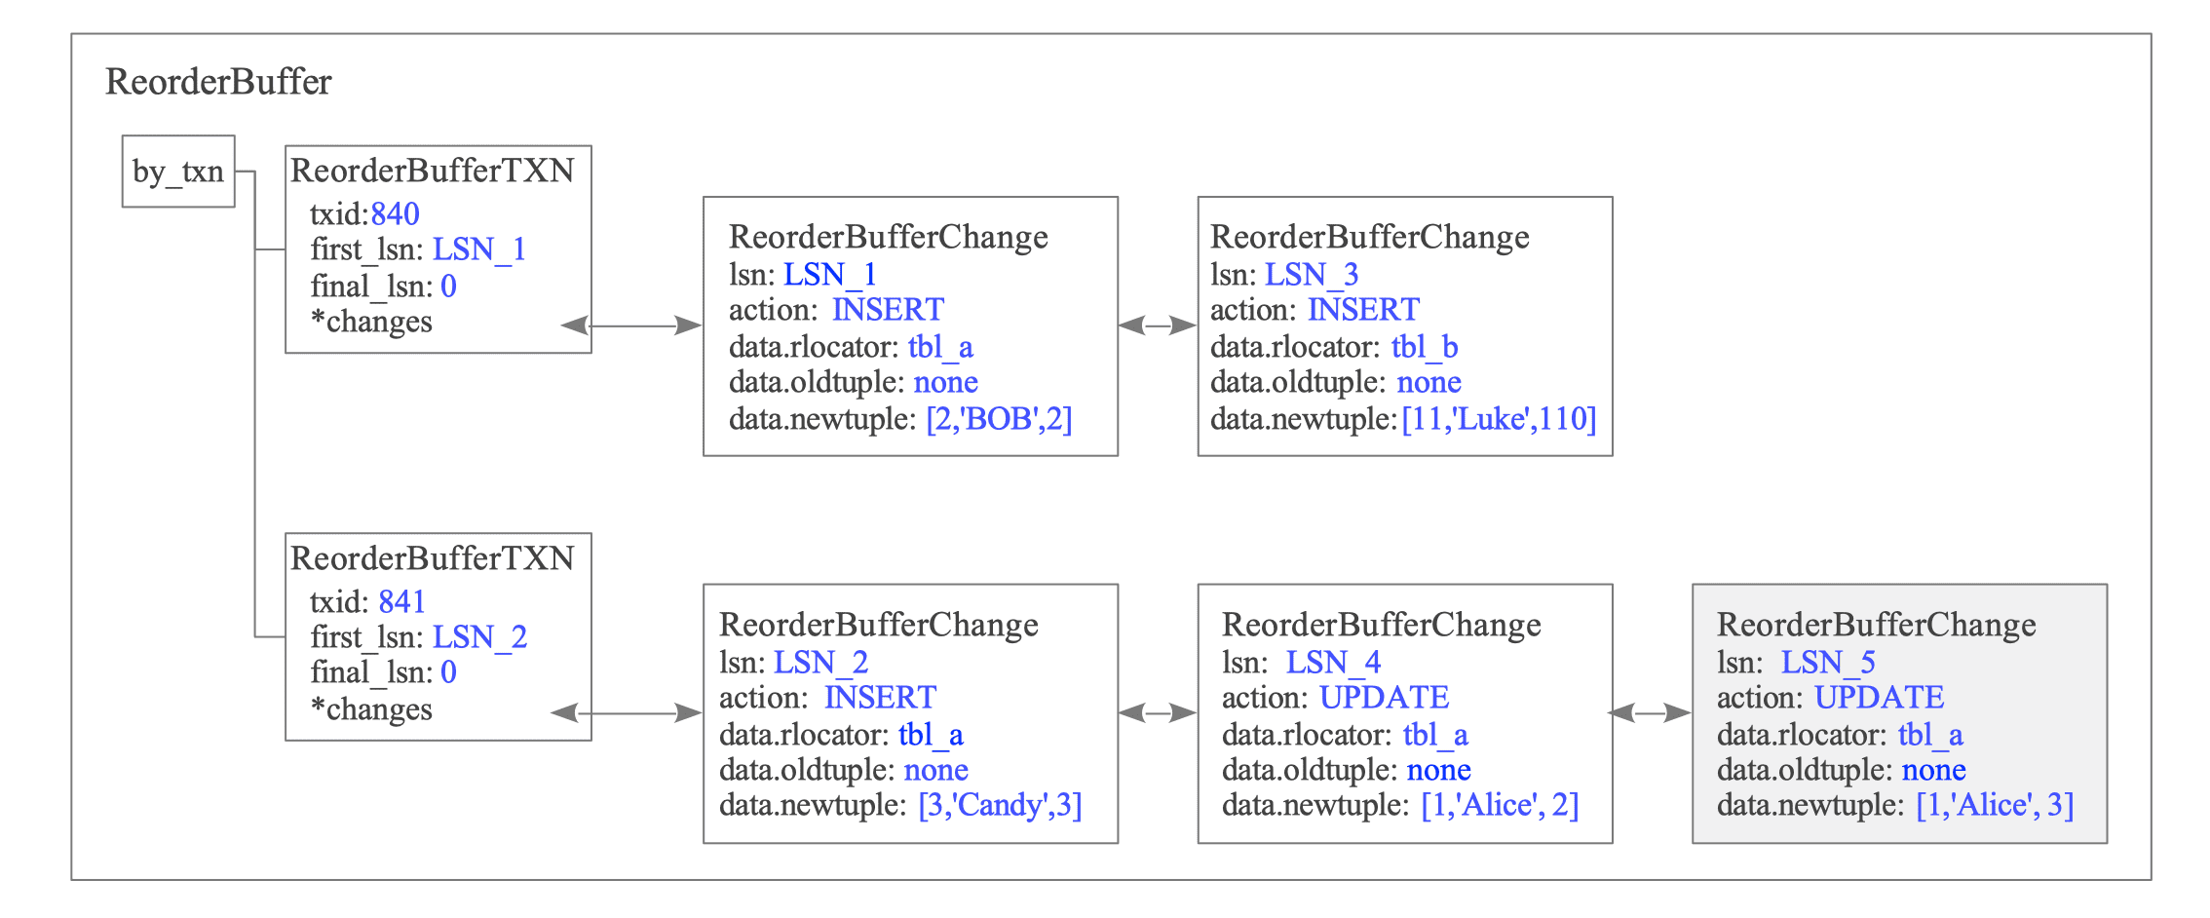Image resolution: width=2210 pixels, height=918 pixels.
Task: Select newtuple value [3,'Candy',3]
Action: tap(1000, 805)
